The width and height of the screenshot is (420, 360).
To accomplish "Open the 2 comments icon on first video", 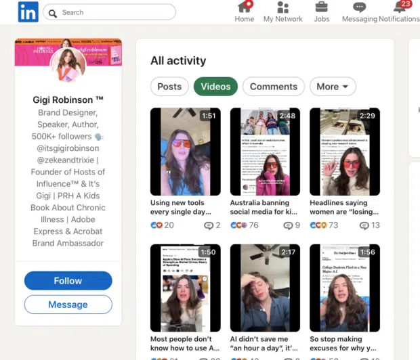I will click(212, 225).
